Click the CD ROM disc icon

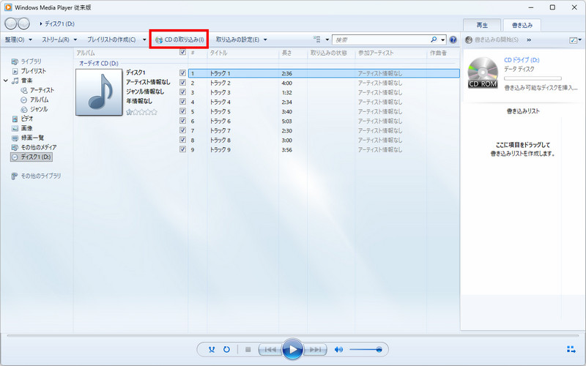pos(483,72)
